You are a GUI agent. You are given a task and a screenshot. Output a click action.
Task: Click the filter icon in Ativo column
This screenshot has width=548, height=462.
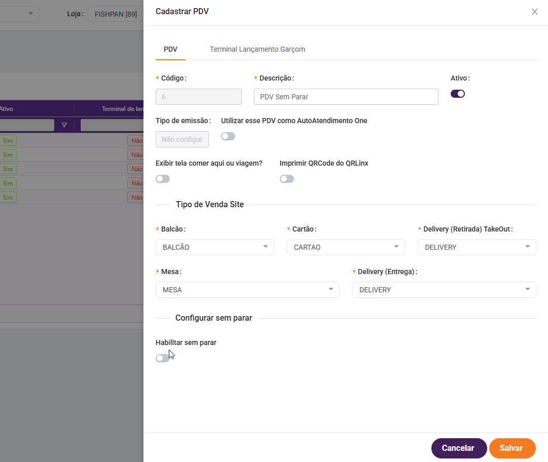click(x=64, y=125)
